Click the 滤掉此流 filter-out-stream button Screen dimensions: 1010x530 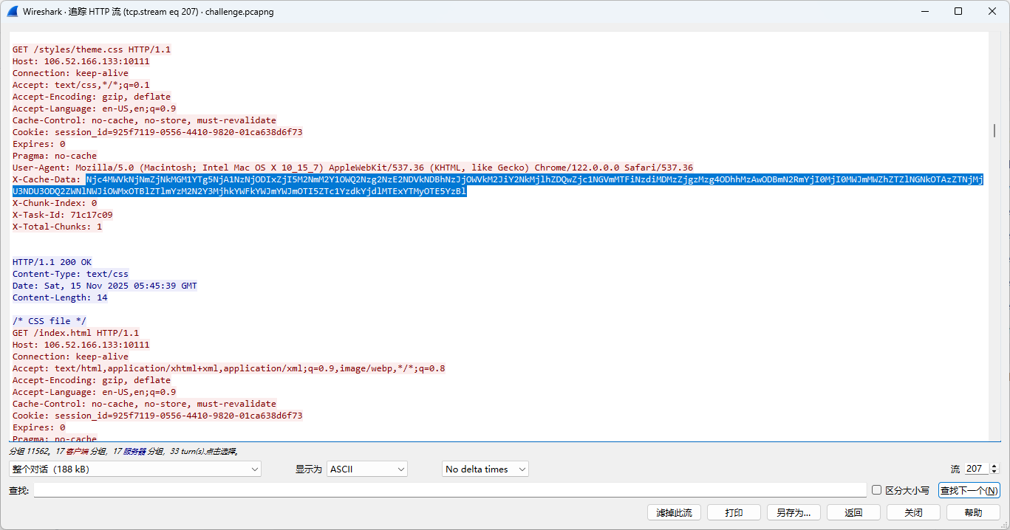click(x=673, y=512)
